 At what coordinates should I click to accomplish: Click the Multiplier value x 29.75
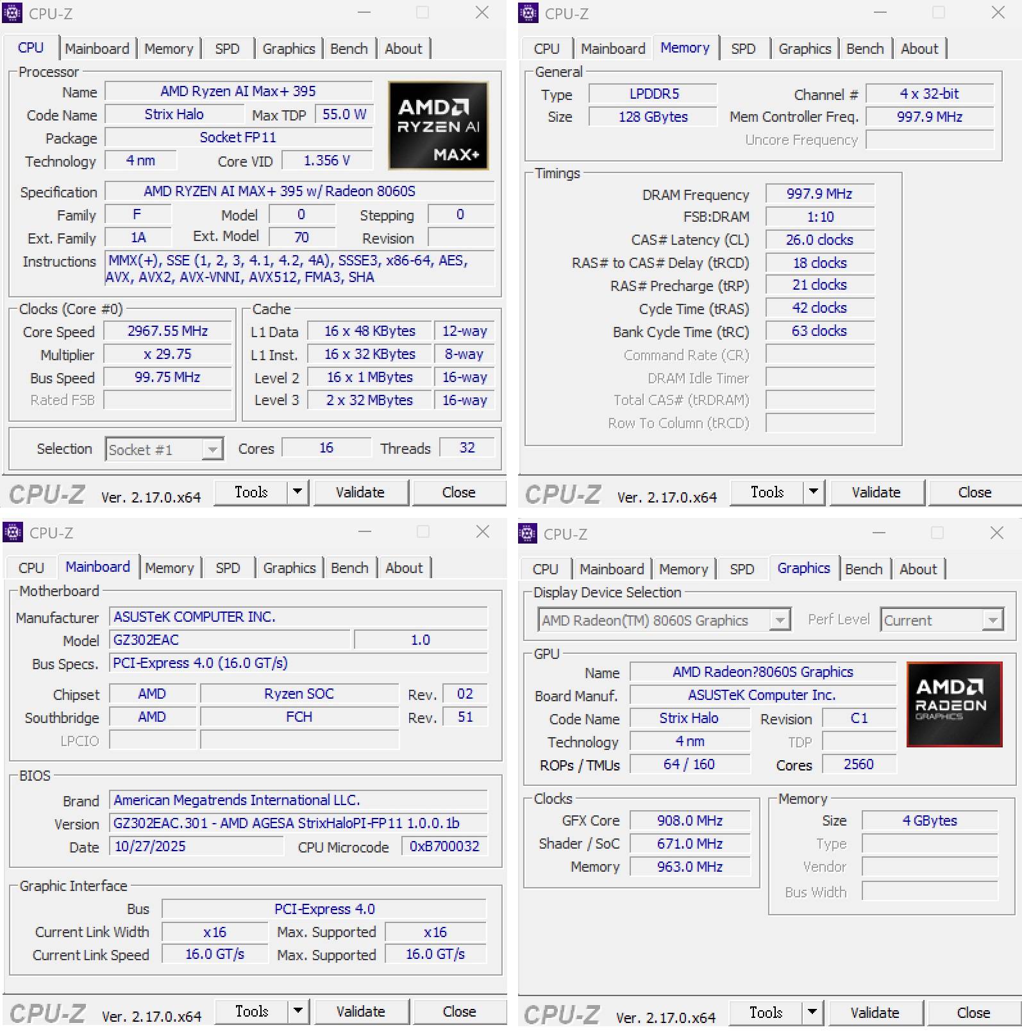tap(168, 354)
